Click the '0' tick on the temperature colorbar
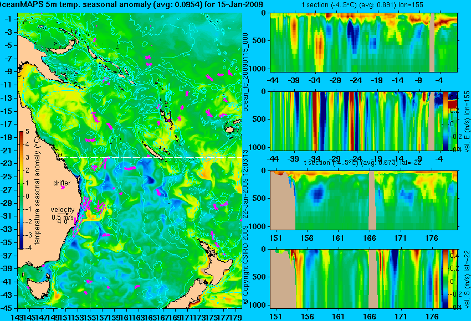 (27, 196)
